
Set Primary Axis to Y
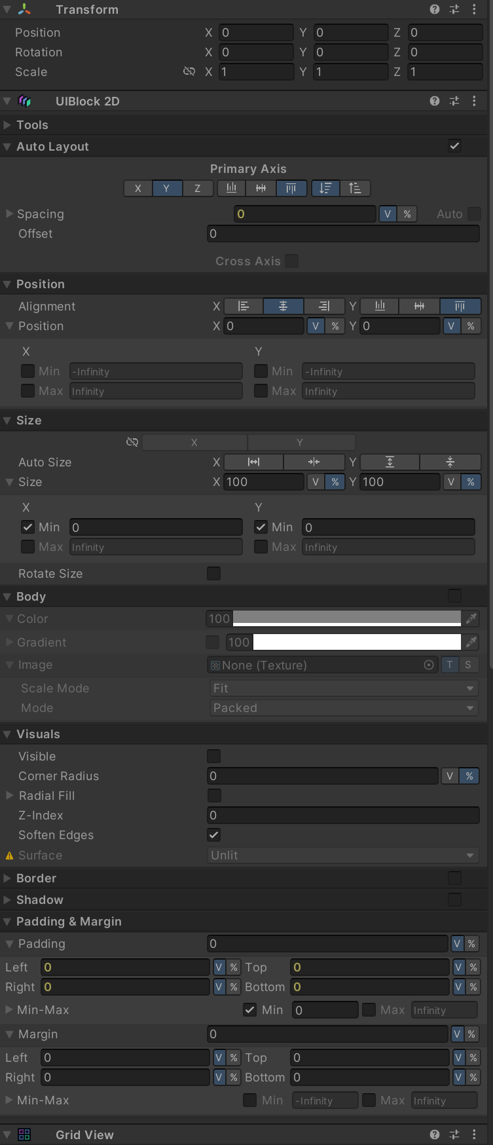166,189
